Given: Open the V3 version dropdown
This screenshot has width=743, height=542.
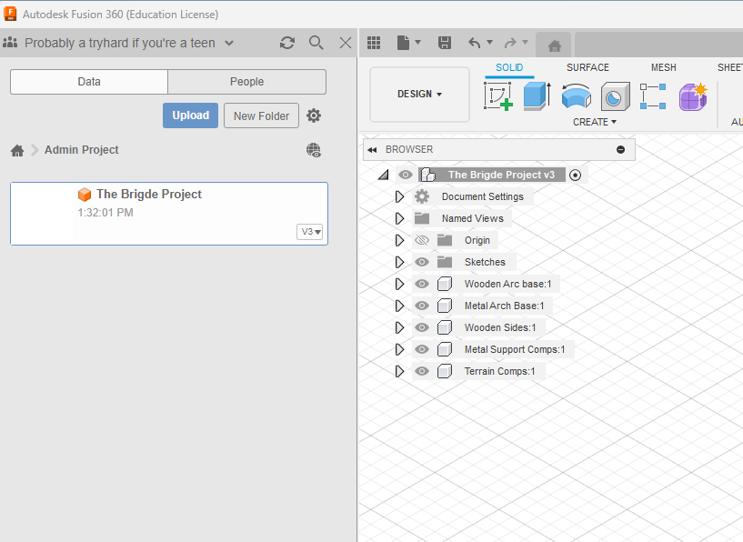Looking at the screenshot, I should click(x=310, y=232).
